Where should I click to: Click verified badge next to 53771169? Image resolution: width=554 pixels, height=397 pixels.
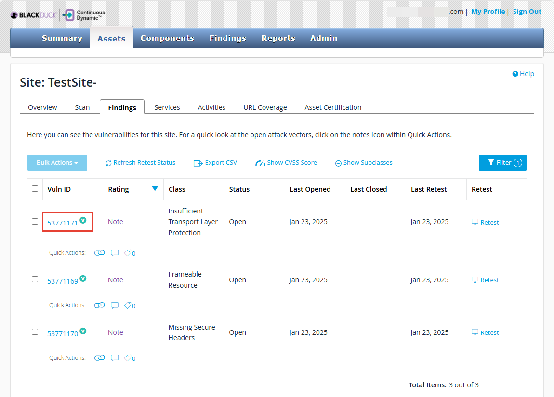point(83,278)
